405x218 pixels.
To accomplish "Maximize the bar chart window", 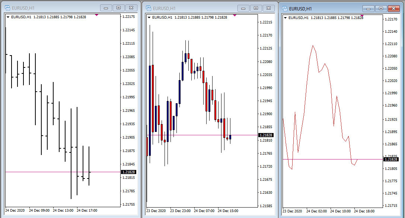I will point(118,8).
